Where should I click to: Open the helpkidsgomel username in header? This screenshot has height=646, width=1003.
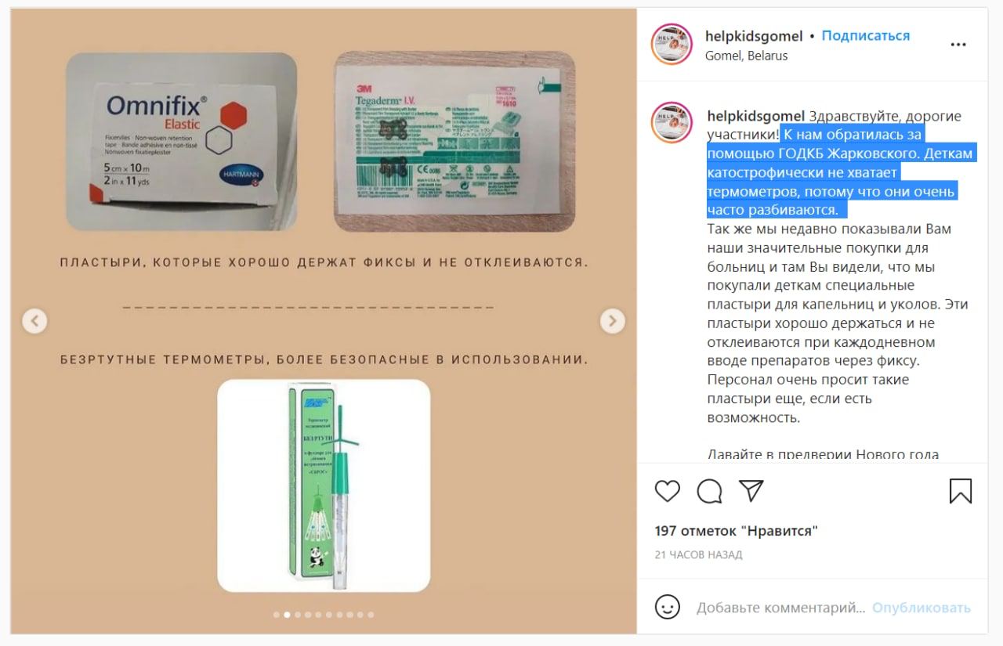pos(754,36)
